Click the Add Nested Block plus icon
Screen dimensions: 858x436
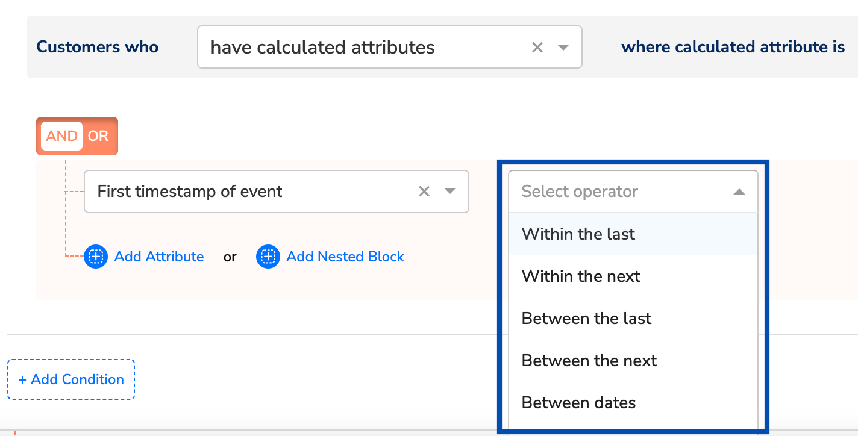click(x=268, y=257)
